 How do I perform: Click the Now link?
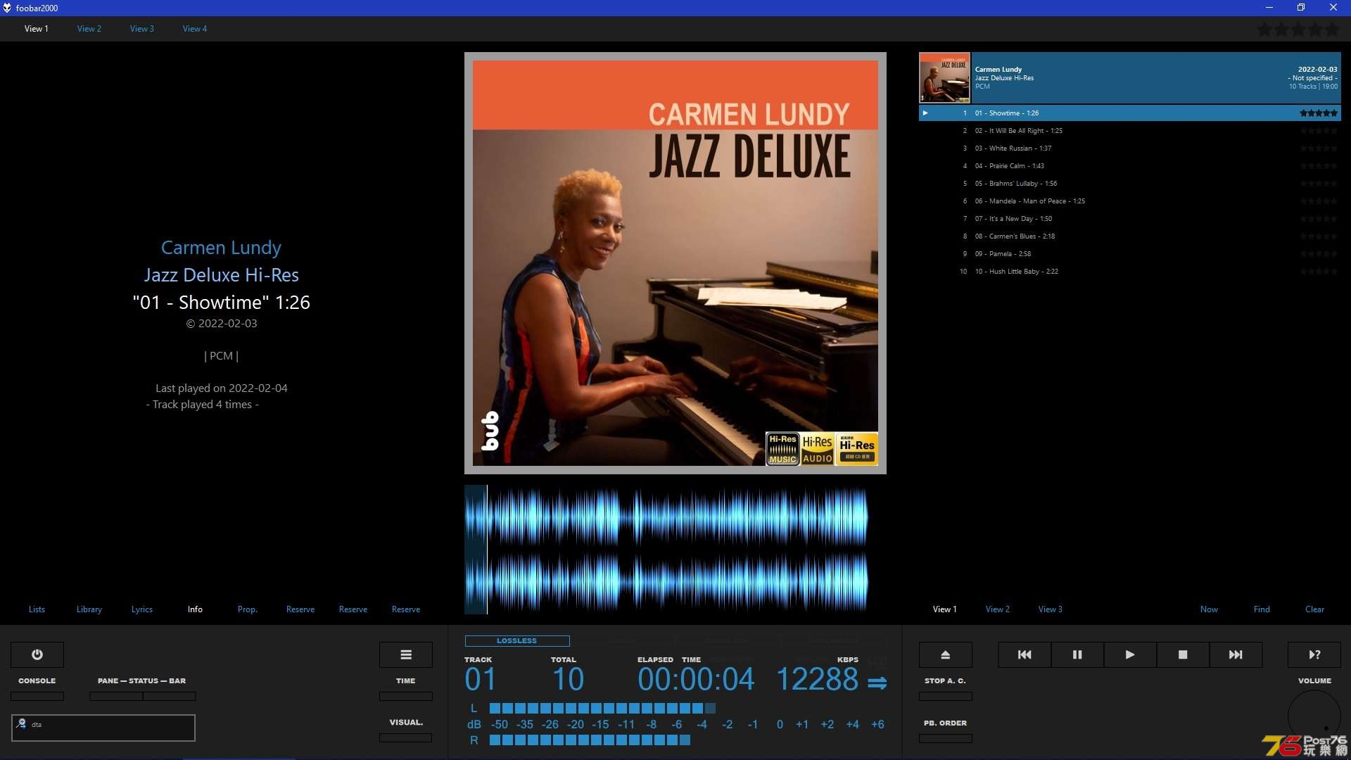pyautogui.click(x=1209, y=609)
